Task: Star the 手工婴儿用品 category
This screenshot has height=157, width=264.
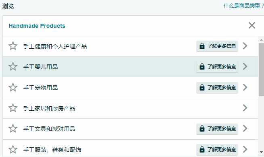Action: tap(13, 66)
